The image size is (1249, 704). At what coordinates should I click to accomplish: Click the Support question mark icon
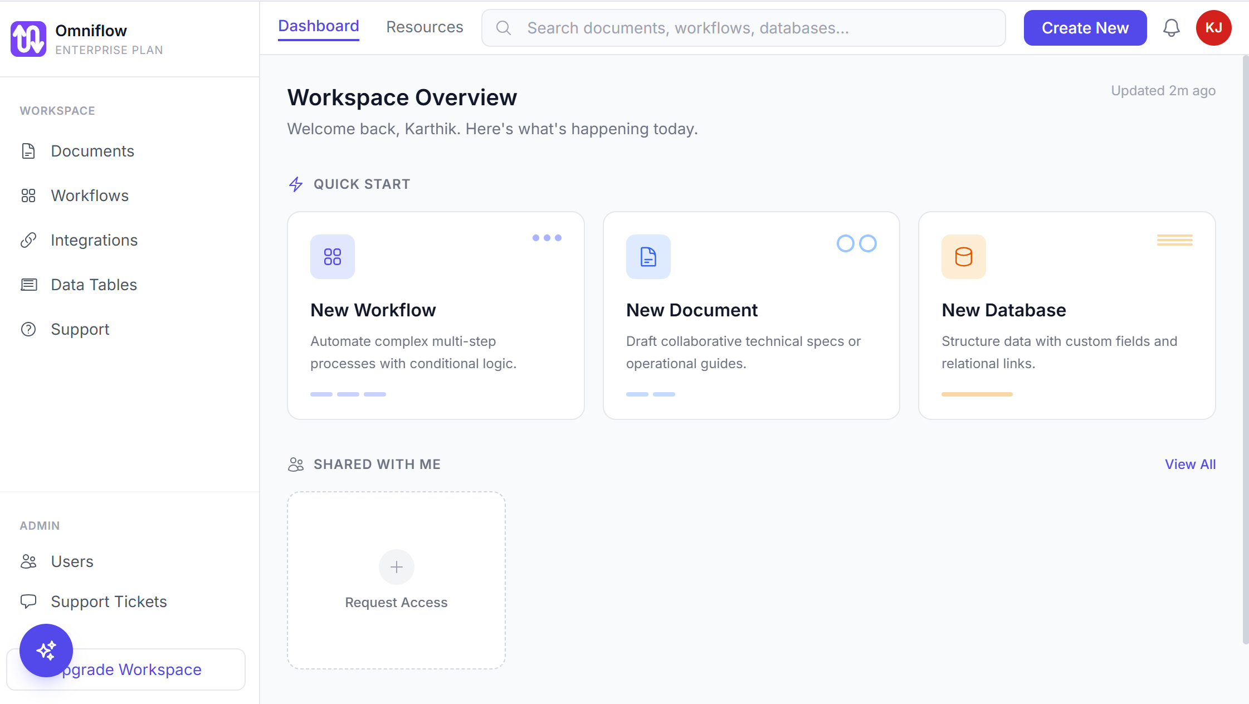tap(28, 329)
